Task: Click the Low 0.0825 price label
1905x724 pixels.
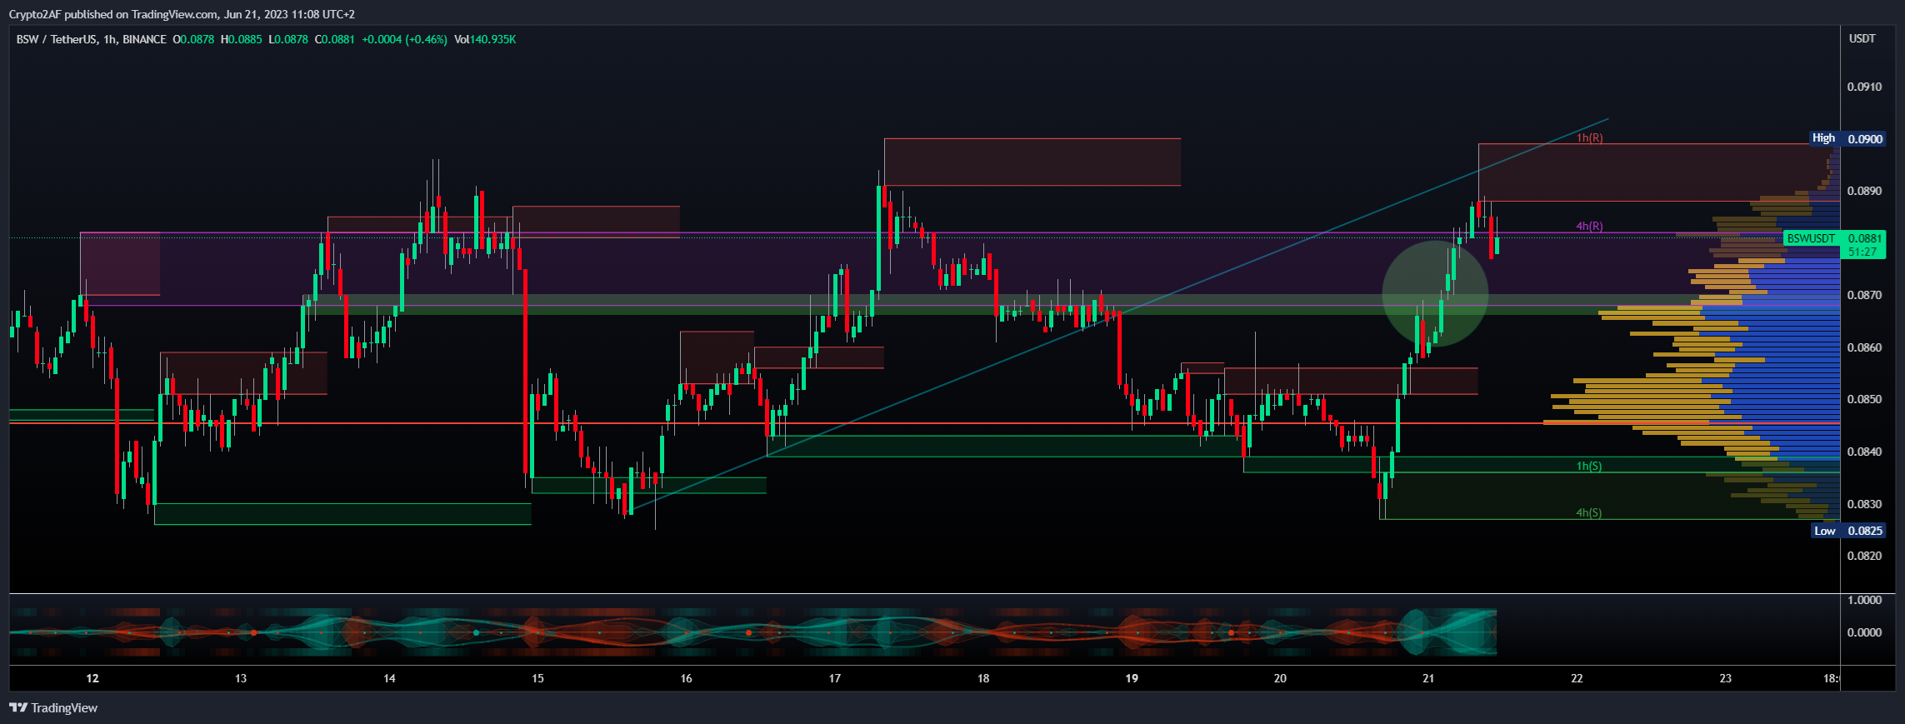Action: point(1848,531)
